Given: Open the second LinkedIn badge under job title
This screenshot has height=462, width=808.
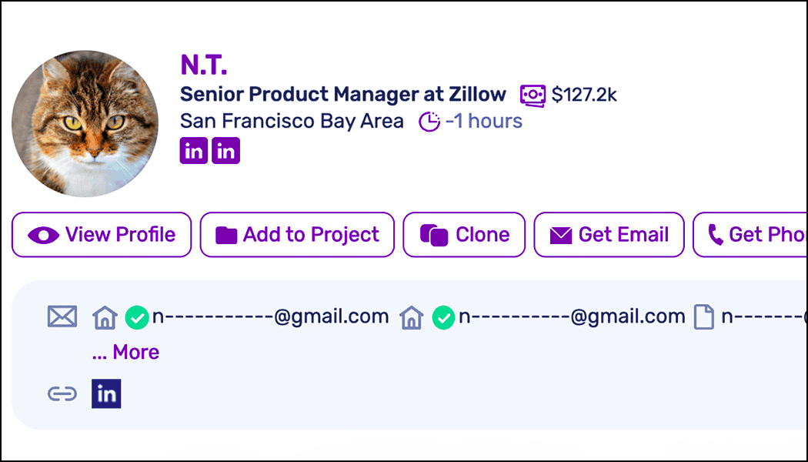Looking at the screenshot, I should [225, 150].
